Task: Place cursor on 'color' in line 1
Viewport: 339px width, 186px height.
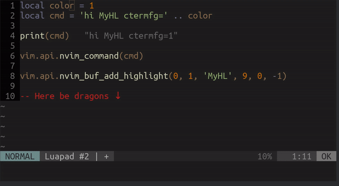Action: coord(62,6)
